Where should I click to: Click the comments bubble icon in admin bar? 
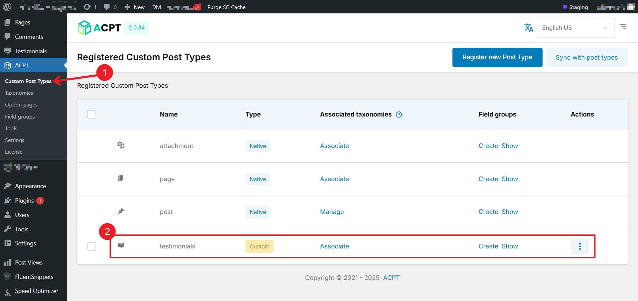[107, 7]
